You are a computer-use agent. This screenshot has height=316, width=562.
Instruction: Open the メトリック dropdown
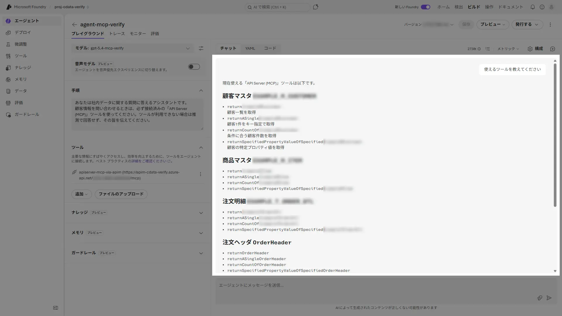[508, 49]
